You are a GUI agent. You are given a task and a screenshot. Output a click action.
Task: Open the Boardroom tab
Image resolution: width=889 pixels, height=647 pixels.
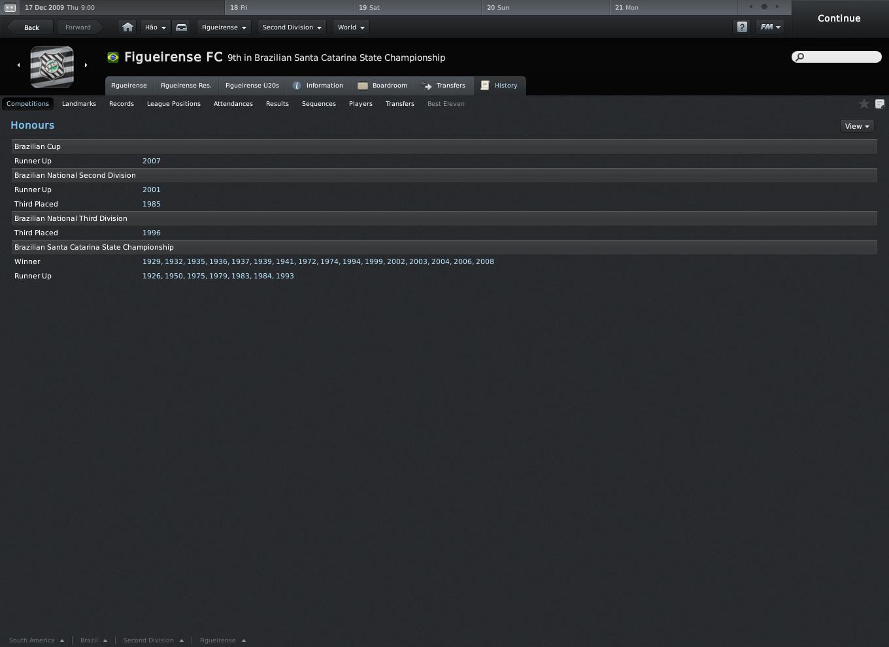[x=382, y=86]
